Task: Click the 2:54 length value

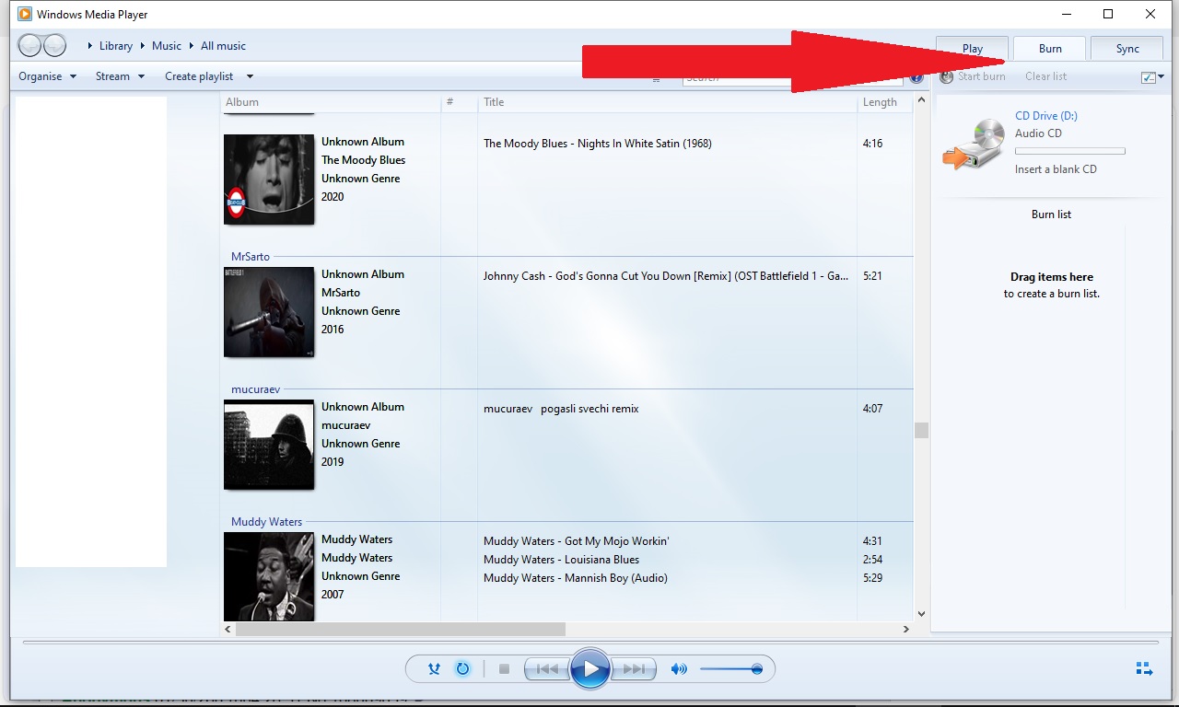Action: (x=872, y=560)
